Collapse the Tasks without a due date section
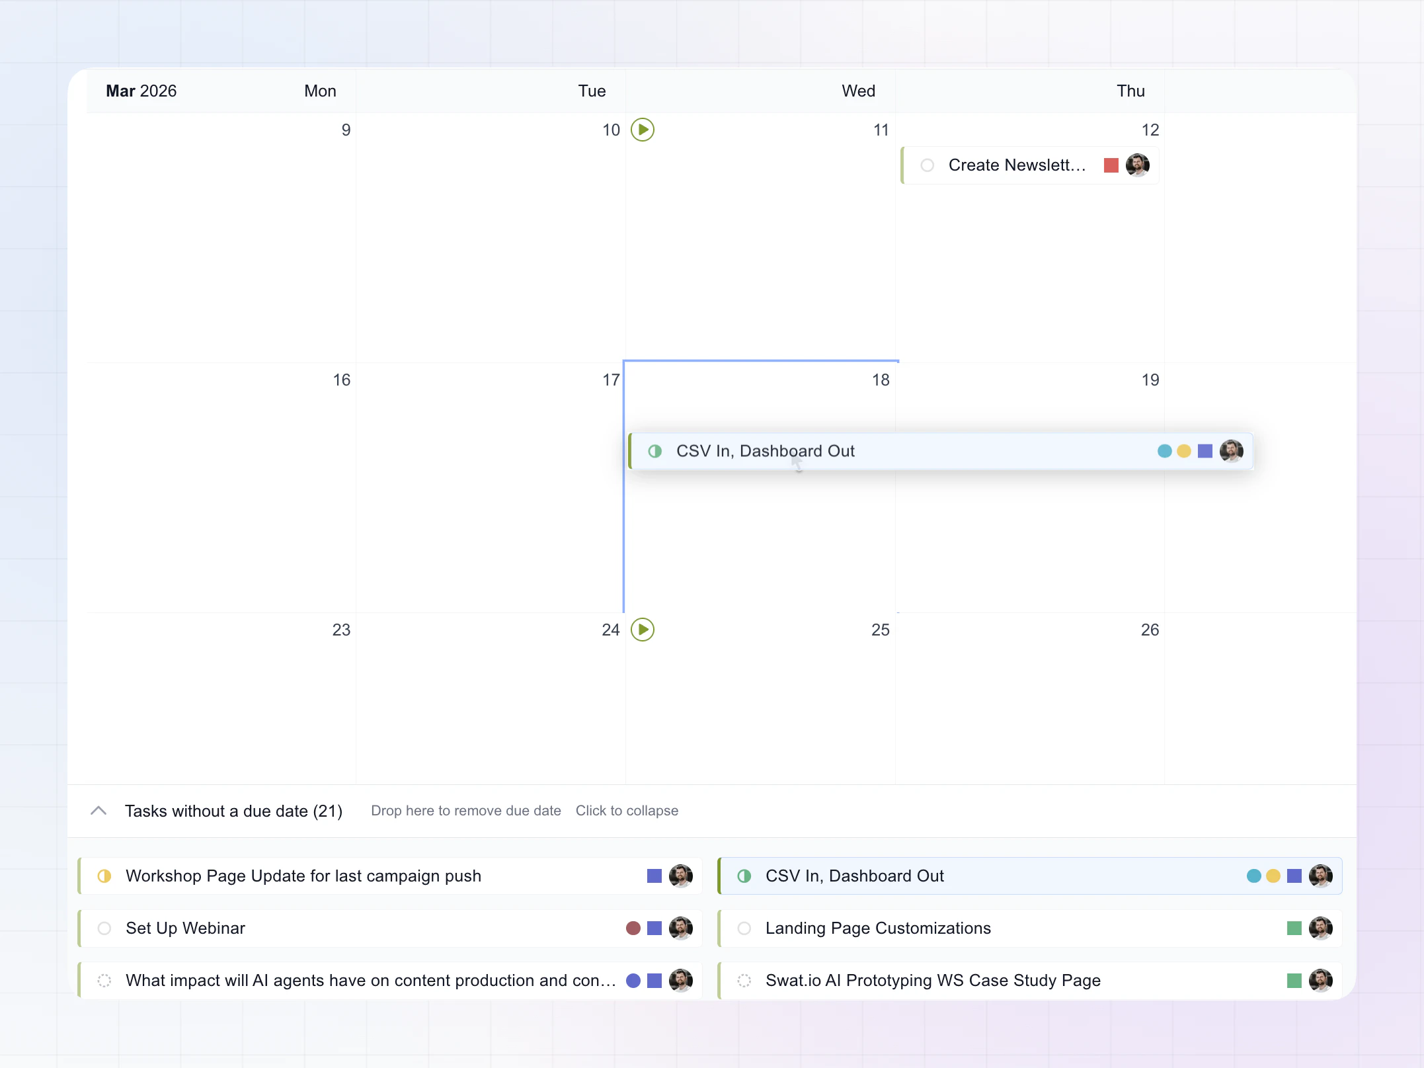 [99, 811]
